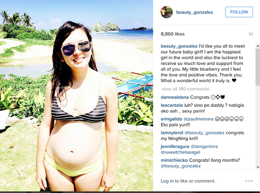View all 180 comments
This screenshot has height=193, width=260.
185,89
